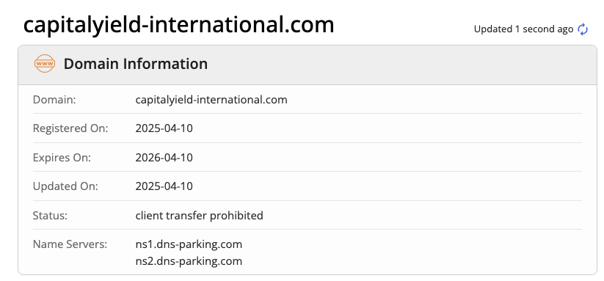Viewport: 604px width, 281px height.
Task: Click the Expires On date 2026-04-10
Action: (164, 158)
